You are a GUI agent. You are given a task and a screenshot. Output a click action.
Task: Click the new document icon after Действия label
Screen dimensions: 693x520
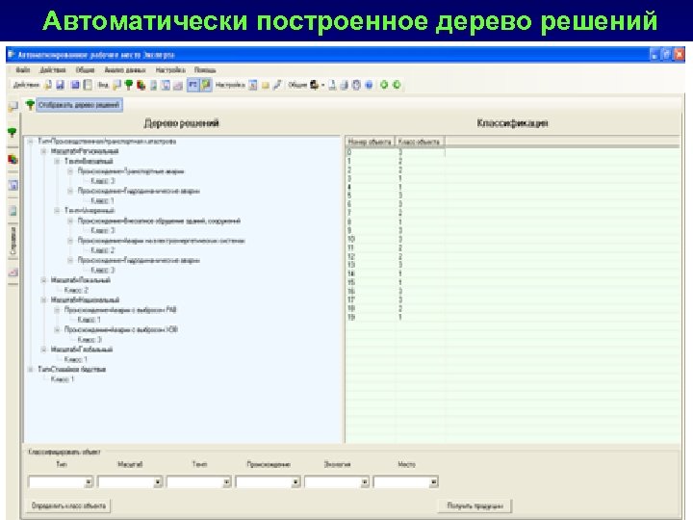click(x=48, y=85)
